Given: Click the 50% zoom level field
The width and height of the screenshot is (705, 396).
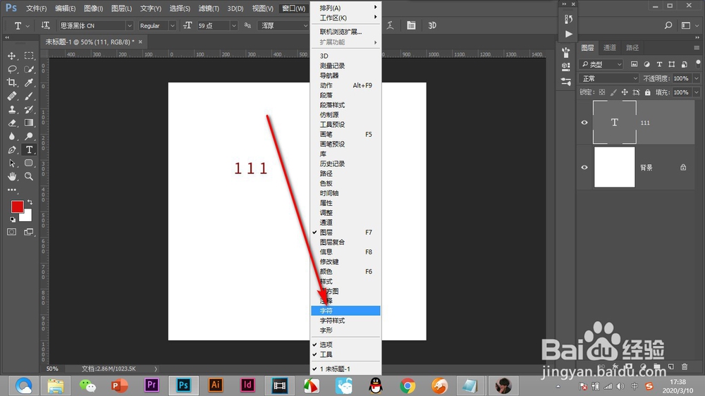Looking at the screenshot, I should (x=52, y=369).
